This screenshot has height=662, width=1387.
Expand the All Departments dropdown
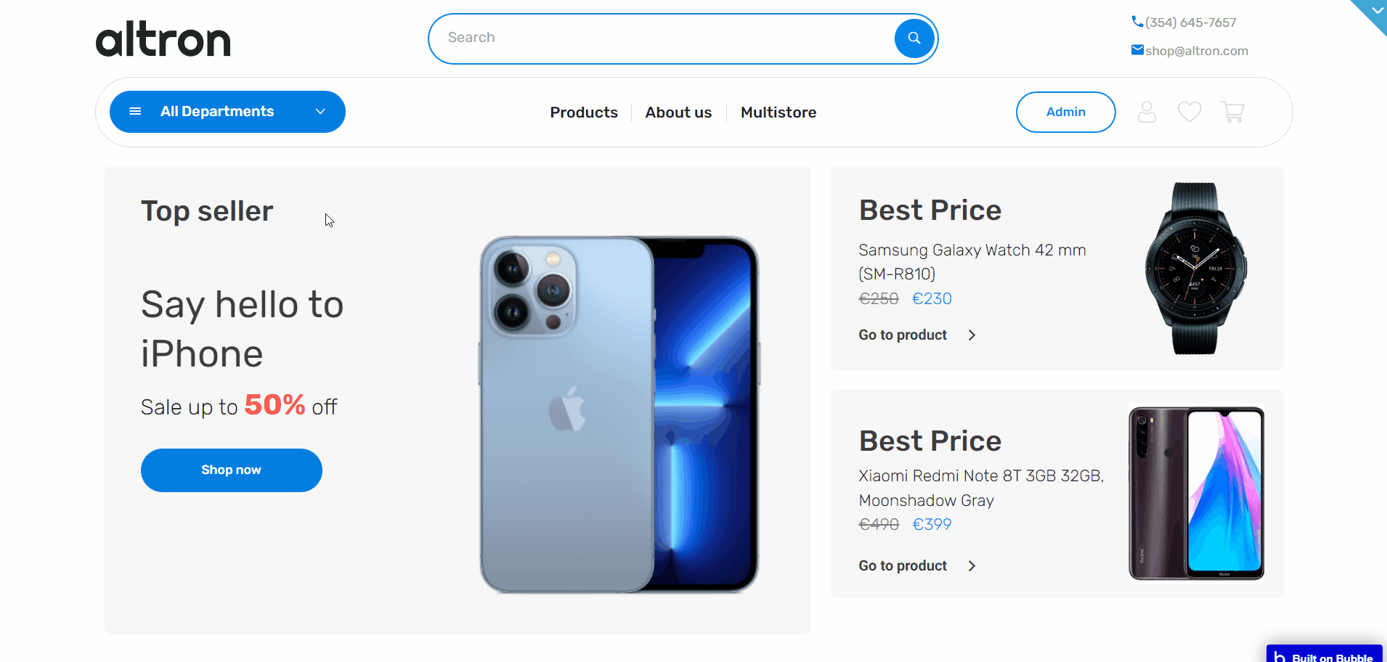pos(320,112)
